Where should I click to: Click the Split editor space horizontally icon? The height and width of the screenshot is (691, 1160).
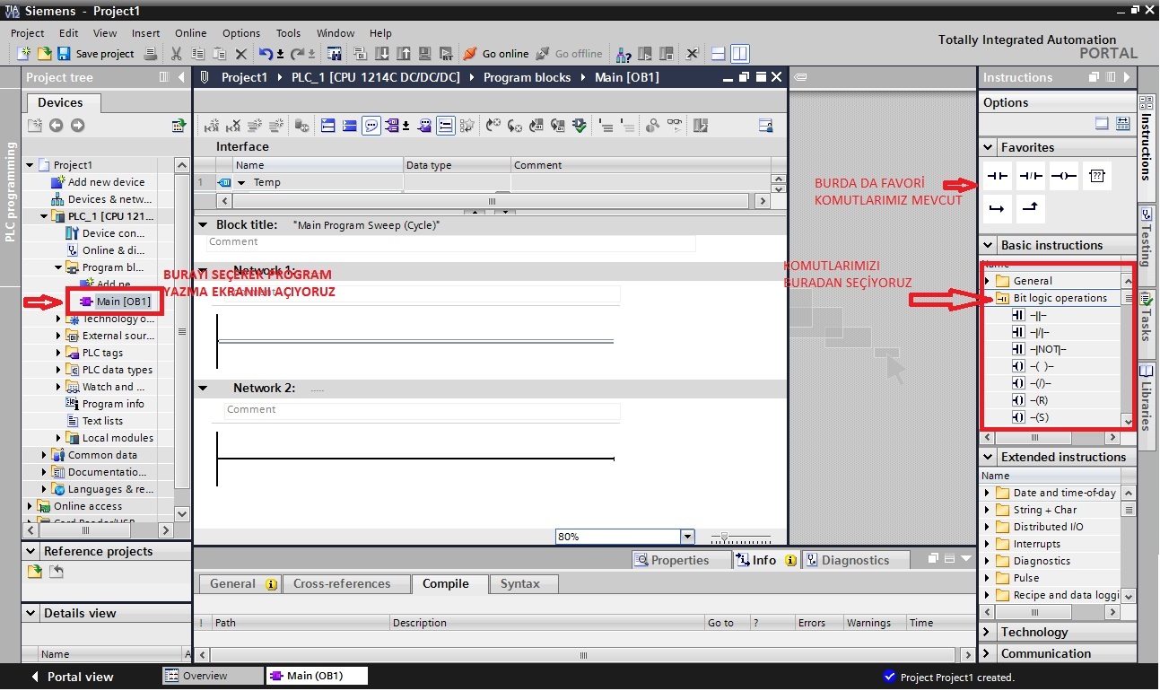pyautogui.click(x=719, y=54)
